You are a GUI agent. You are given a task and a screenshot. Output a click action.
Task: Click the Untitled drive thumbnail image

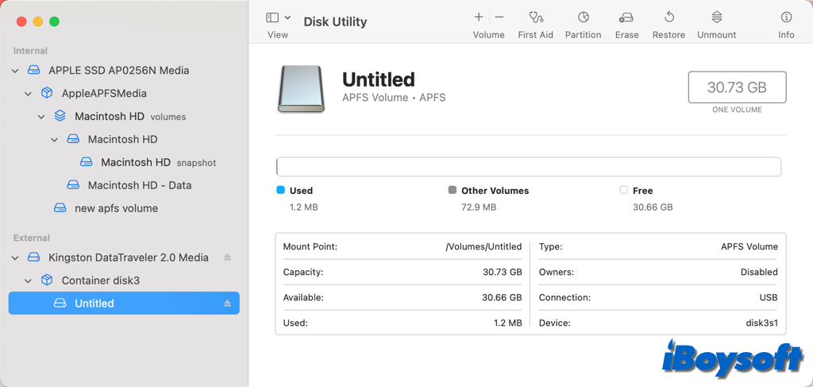(x=301, y=89)
